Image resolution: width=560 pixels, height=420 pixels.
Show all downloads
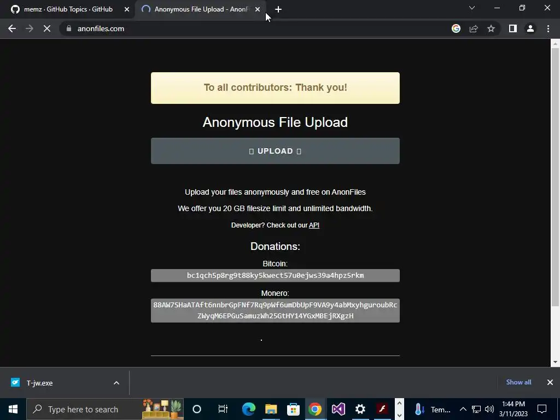(x=518, y=382)
